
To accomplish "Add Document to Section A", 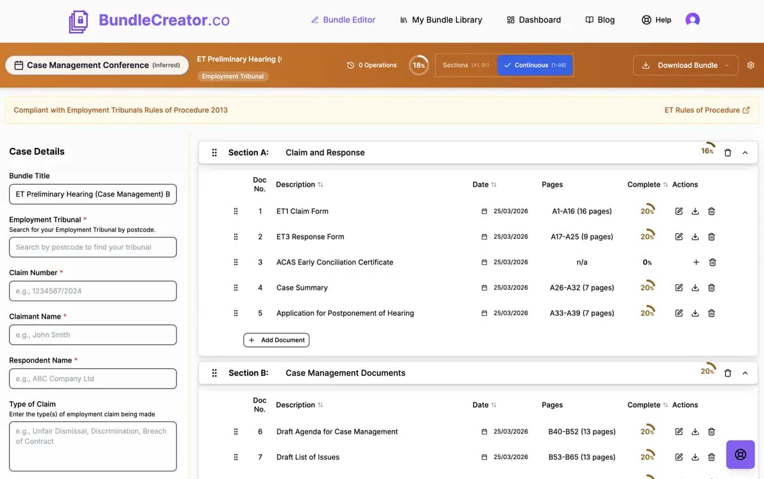I will click(x=276, y=340).
